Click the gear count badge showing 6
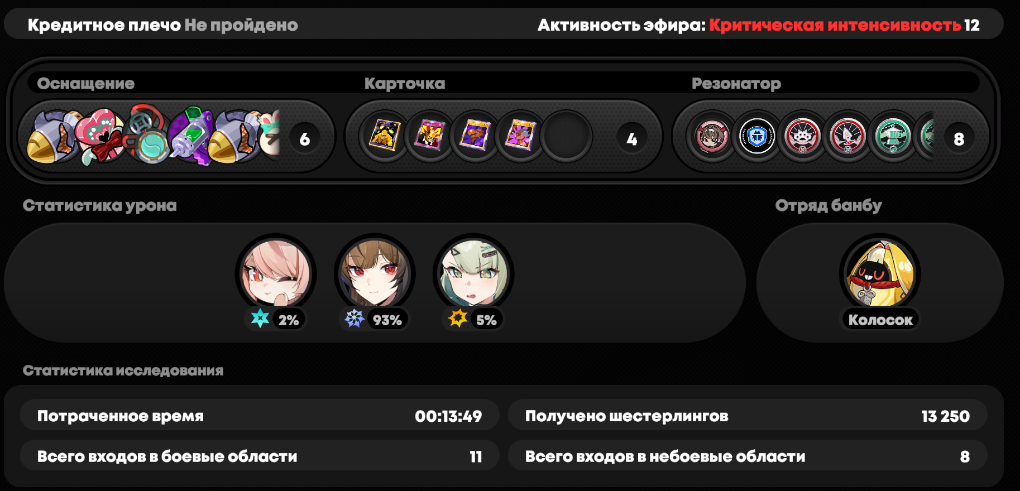Image resolution: width=1020 pixels, height=491 pixels. pyautogui.click(x=305, y=138)
